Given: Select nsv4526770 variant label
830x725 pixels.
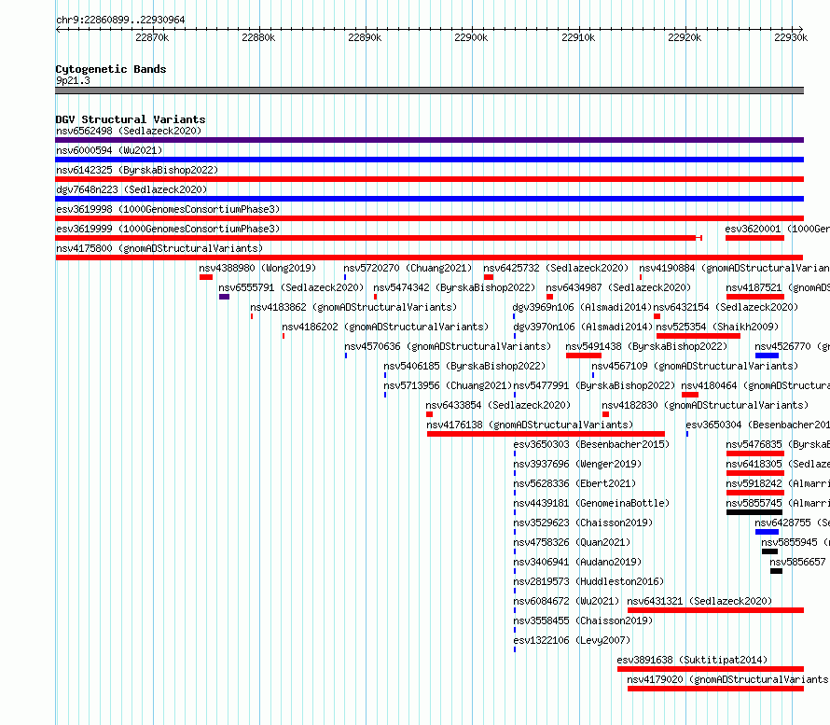Looking at the screenshot, I should (792, 346).
